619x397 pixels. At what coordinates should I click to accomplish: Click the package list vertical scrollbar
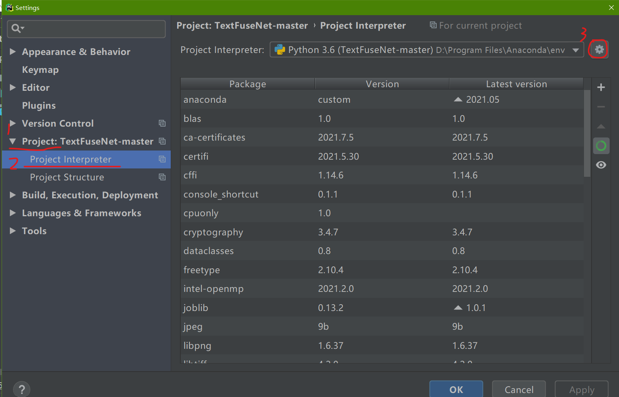tap(587, 133)
